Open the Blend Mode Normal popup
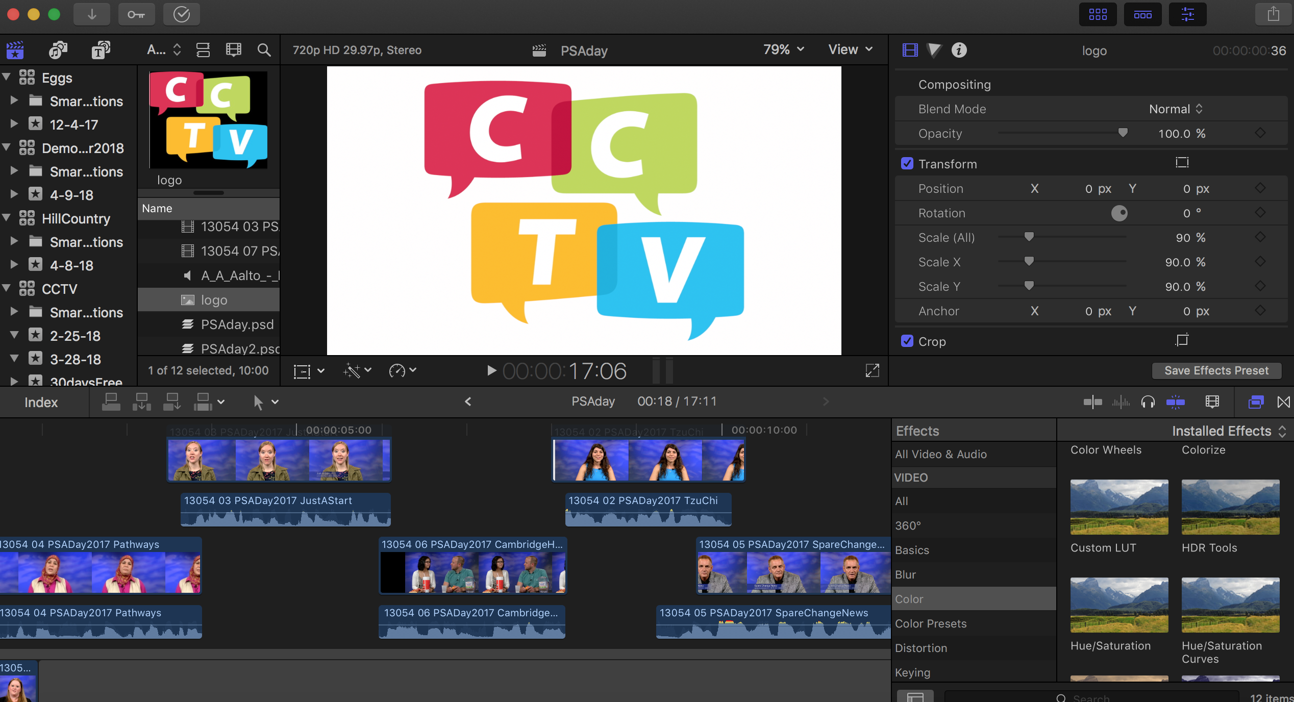The image size is (1294, 702). coord(1176,109)
